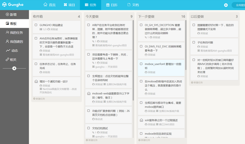245x144 pixels.
Task: Click the 全局搜索 search field
Action: (239, 5)
